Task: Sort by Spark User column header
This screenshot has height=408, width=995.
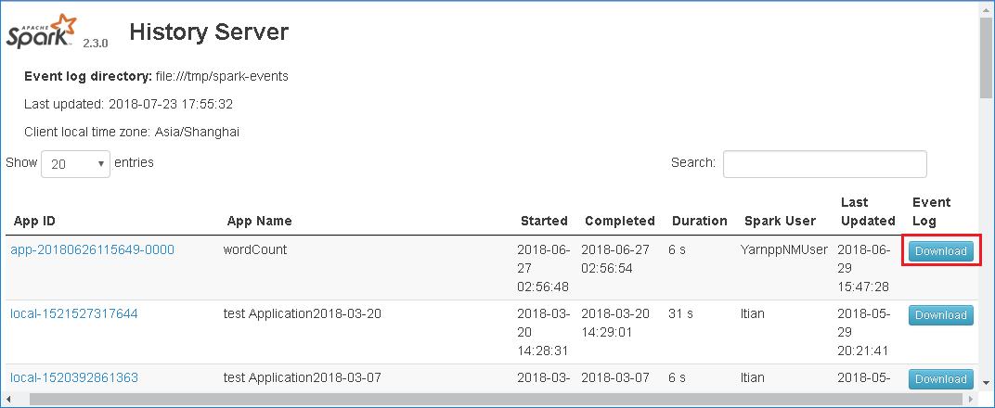Action: pos(780,221)
